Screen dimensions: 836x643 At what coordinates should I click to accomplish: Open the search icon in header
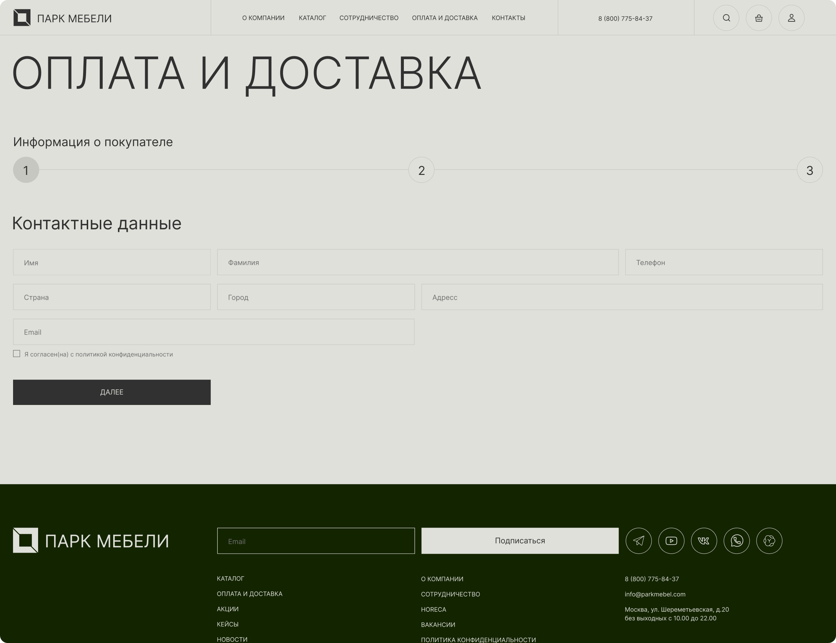pyautogui.click(x=726, y=18)
